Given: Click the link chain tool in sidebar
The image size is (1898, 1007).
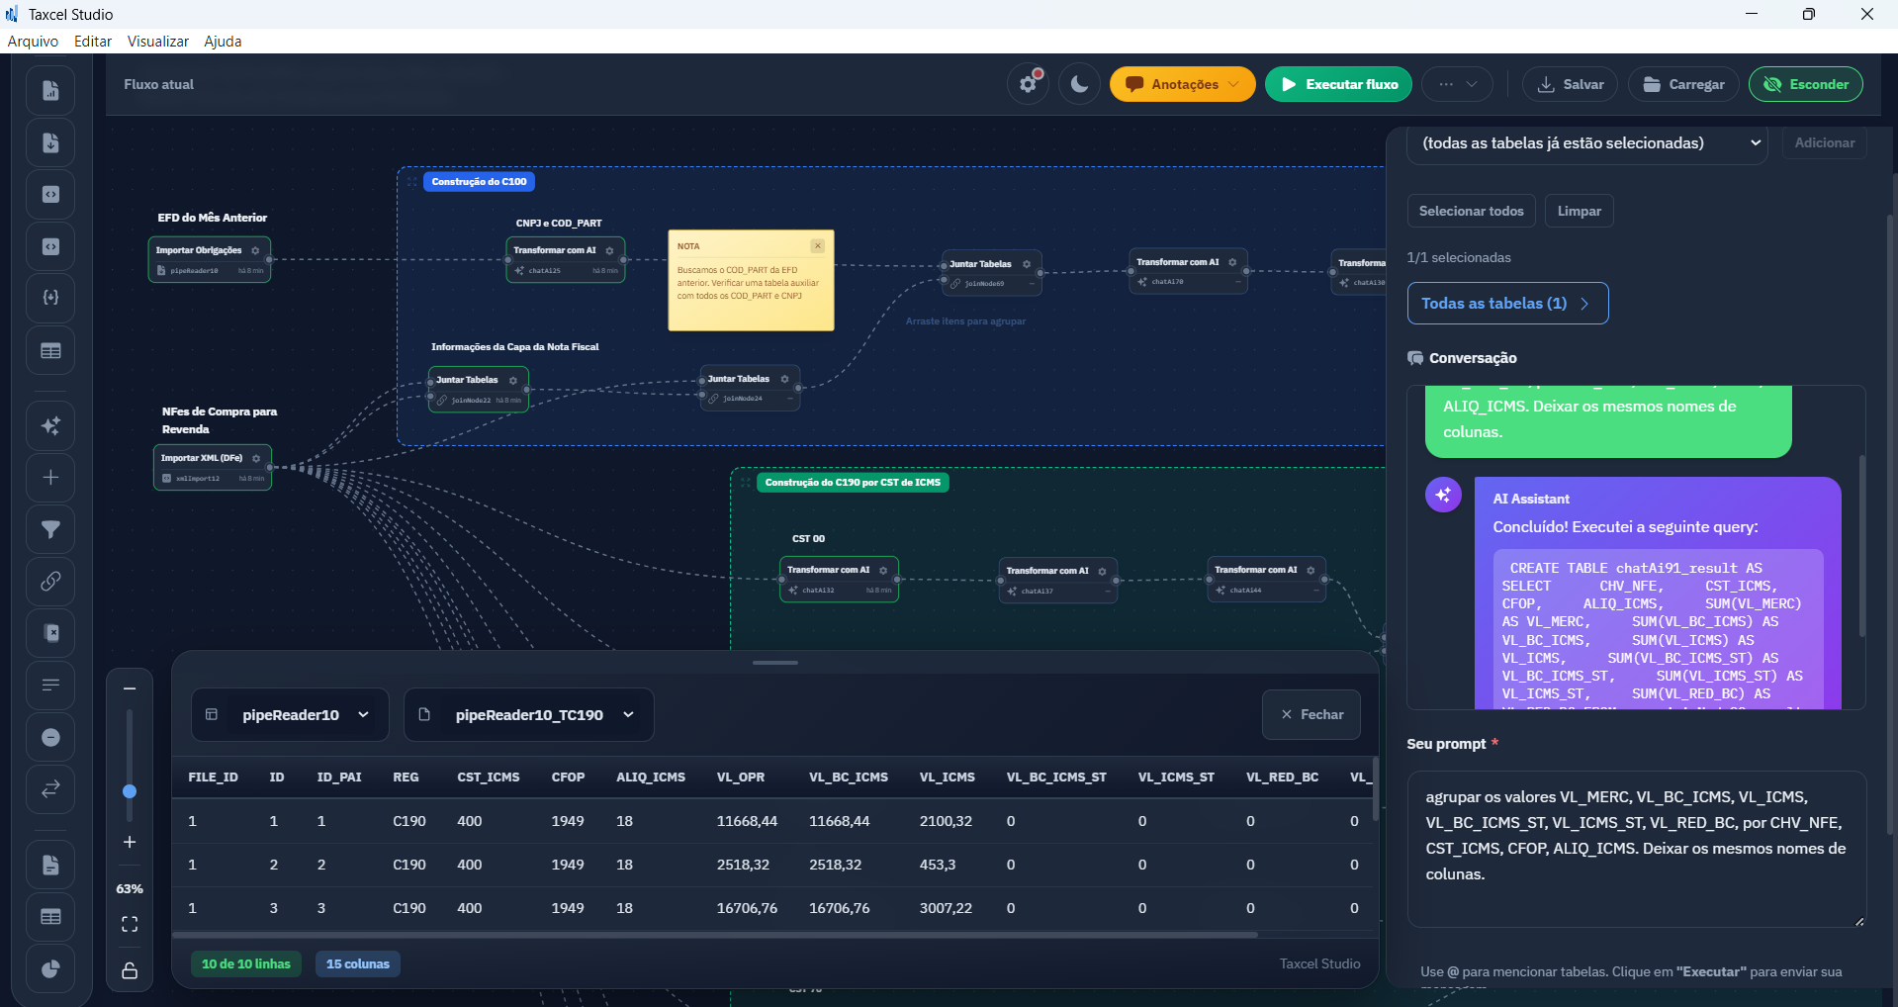Looking at the screenshot, I should [50, 582].
